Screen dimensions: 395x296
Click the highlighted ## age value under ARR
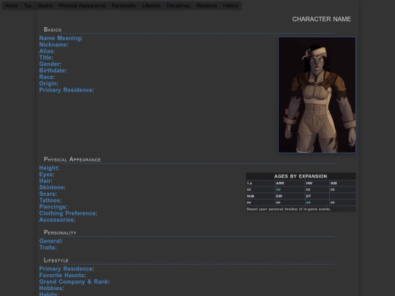[x=278, y=190]
